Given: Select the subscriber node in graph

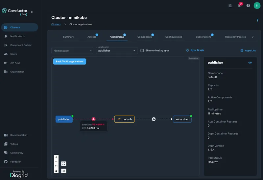Looking at the screenshot, I should 182,119.
